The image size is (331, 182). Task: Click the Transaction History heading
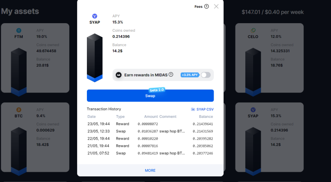(104, 109)
